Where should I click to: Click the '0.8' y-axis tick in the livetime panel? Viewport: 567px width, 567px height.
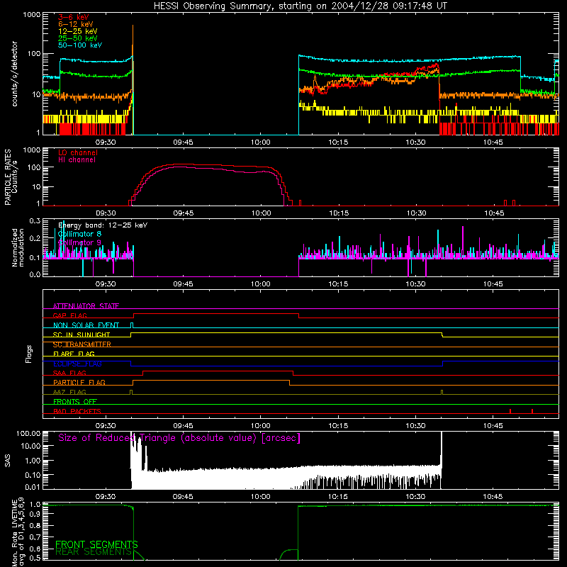coord(35,525)
